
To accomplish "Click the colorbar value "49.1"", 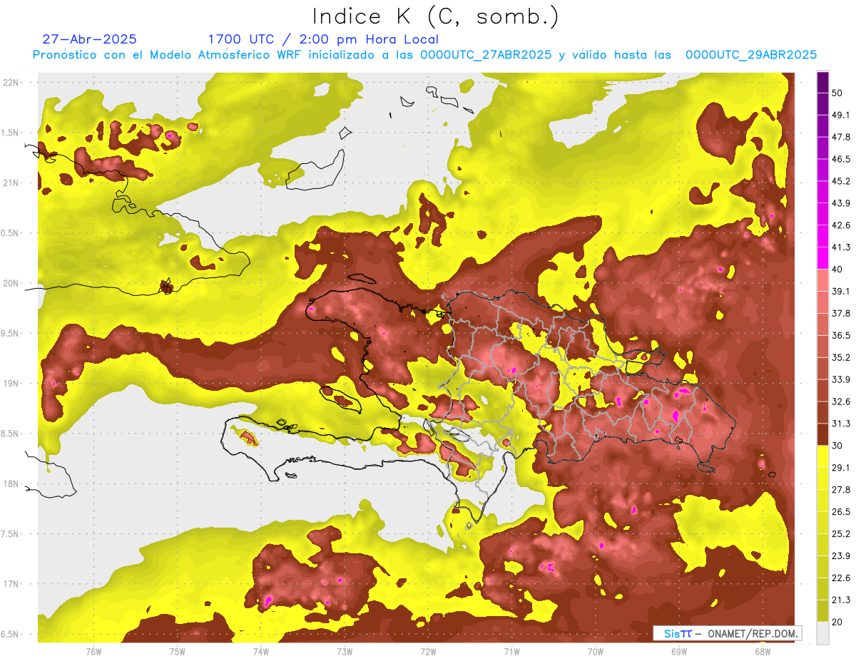I will tap(840, 115).
